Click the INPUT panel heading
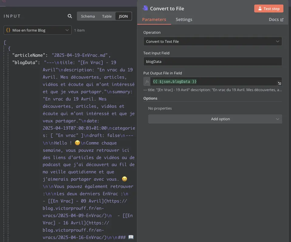 (12, 16)
